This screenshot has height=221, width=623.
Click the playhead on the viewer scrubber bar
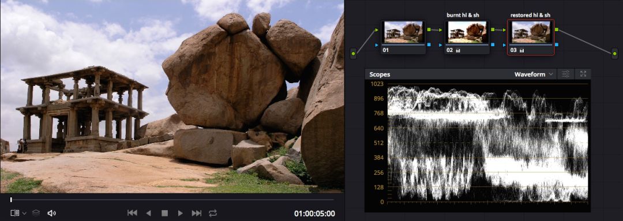11,200
